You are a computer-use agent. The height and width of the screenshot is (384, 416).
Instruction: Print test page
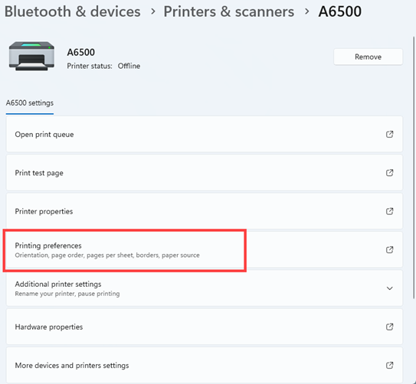(x=205, y=173)
